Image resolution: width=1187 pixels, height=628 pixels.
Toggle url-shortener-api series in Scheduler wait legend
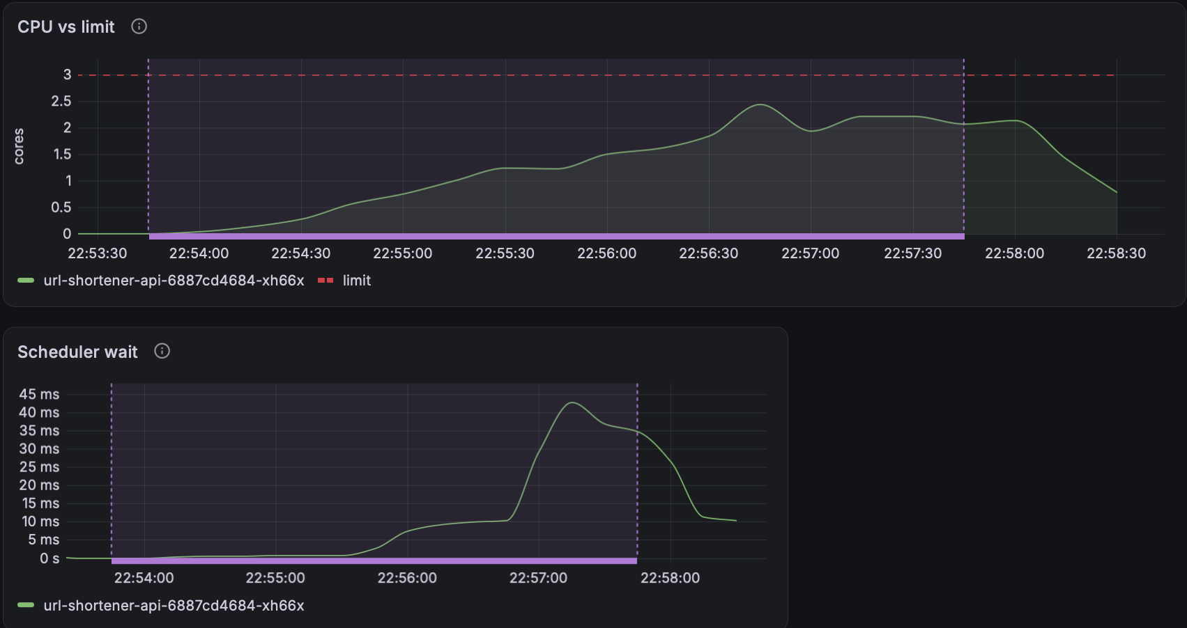174,606
